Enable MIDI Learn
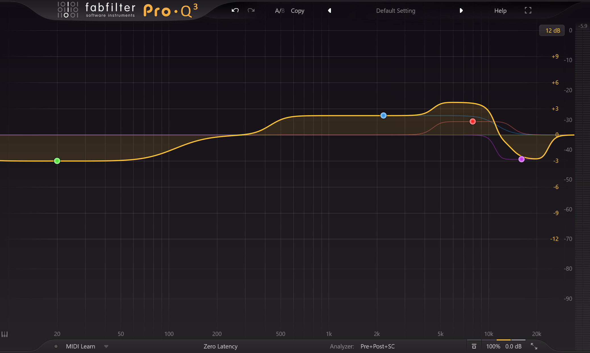The width and height of the screenshot is (590, 353). tap(80, 346)
